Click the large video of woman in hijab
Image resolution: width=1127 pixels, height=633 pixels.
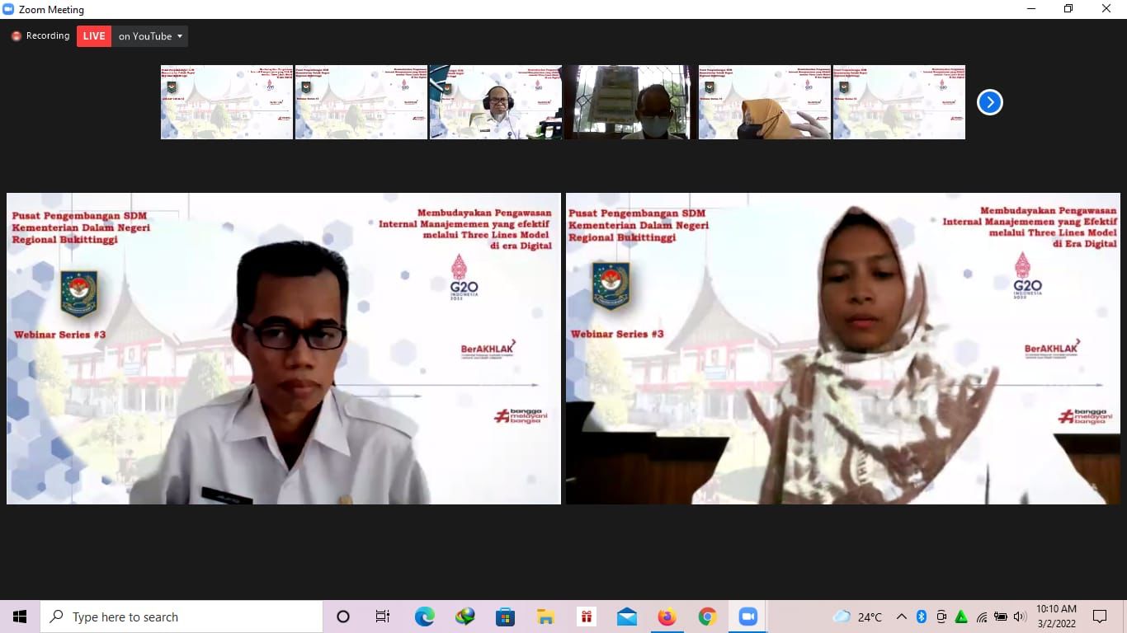click(x=842, y=349)
